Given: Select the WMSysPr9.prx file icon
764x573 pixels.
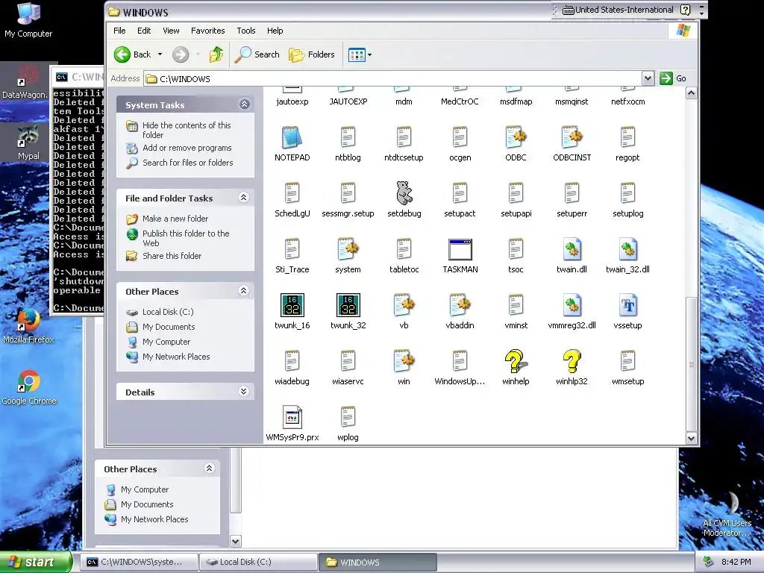Looking at the screenshot, I should click(x=292, y=417).
